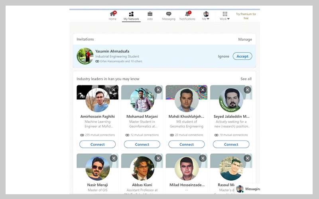Dismiss Mohamad Marjani suggestion card
Image resolution: width=319 pixels, height=199 pixels.
pos(158,90)
